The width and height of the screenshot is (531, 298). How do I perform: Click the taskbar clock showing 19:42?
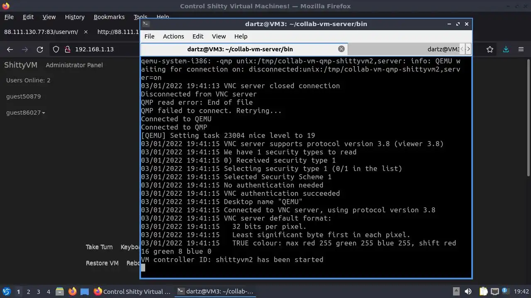click(521, 291)
